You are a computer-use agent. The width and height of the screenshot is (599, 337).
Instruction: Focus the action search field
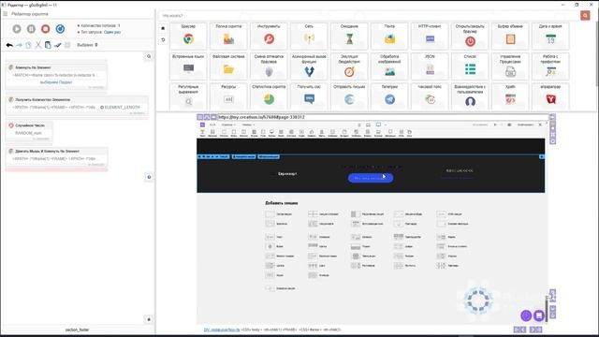(x=369, y=16)
